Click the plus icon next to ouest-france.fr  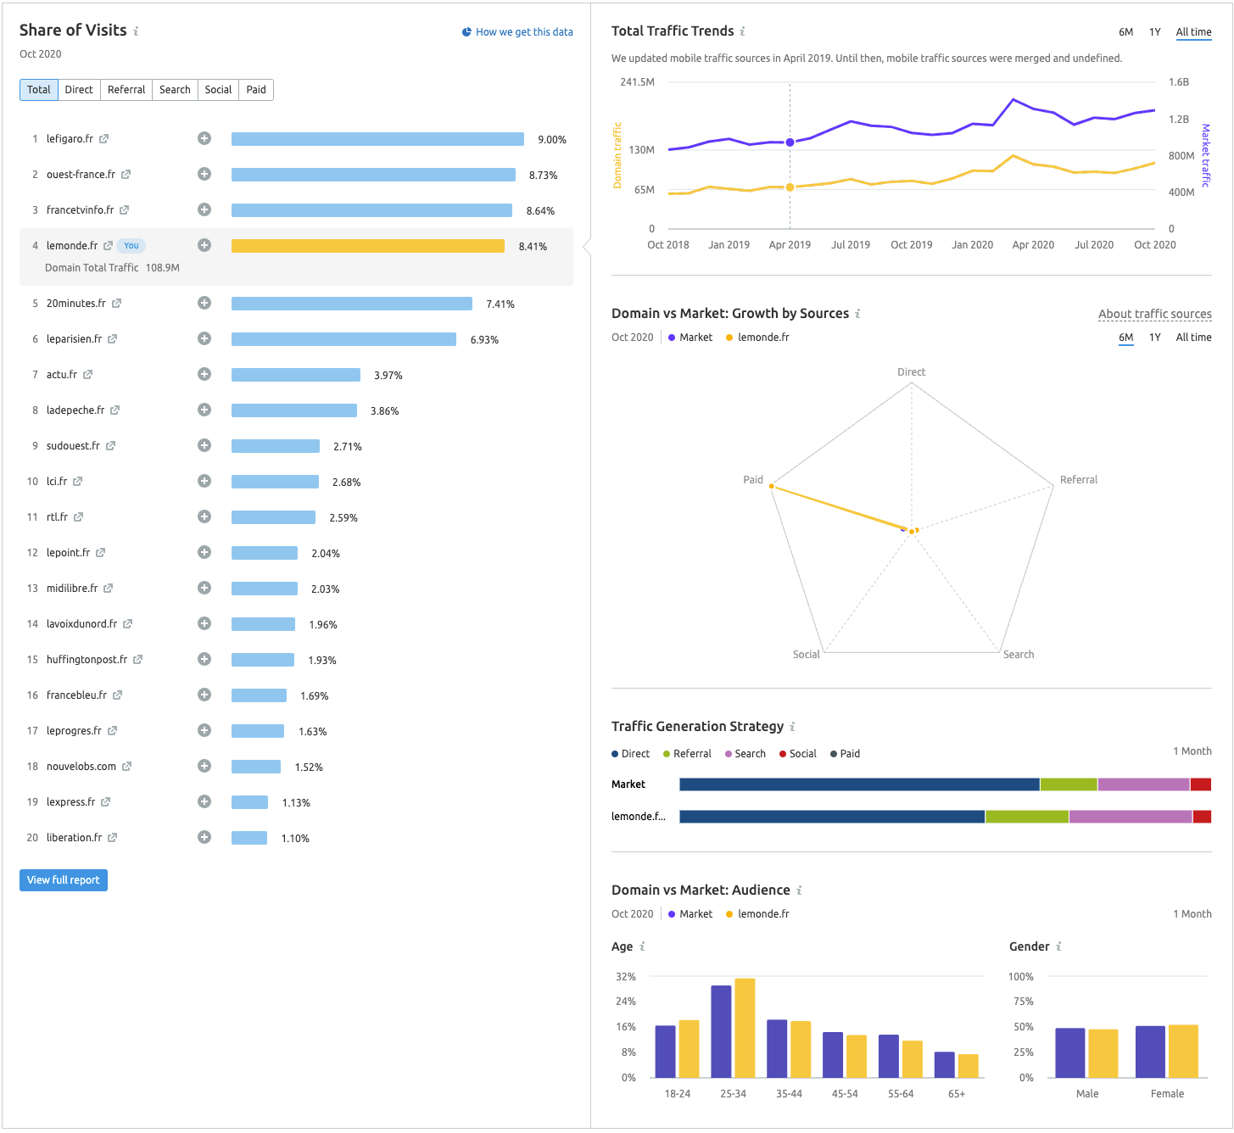click(x=204, y=174)
